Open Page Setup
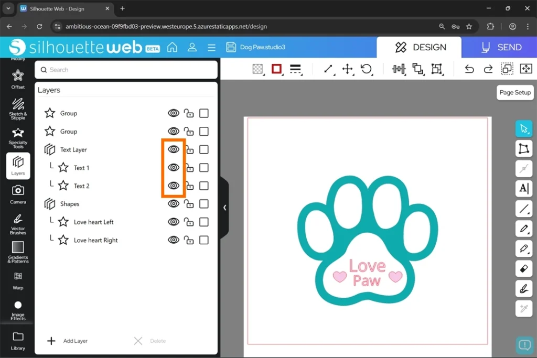 click(514, 92)
